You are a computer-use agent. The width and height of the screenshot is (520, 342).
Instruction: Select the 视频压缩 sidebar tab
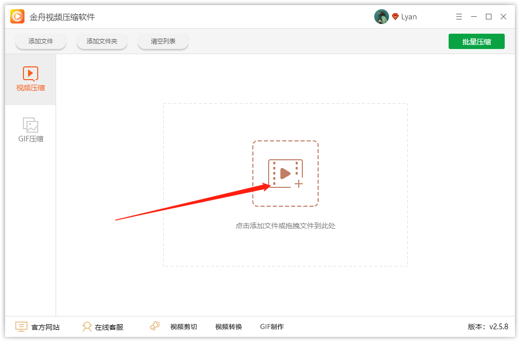(31, 80)
